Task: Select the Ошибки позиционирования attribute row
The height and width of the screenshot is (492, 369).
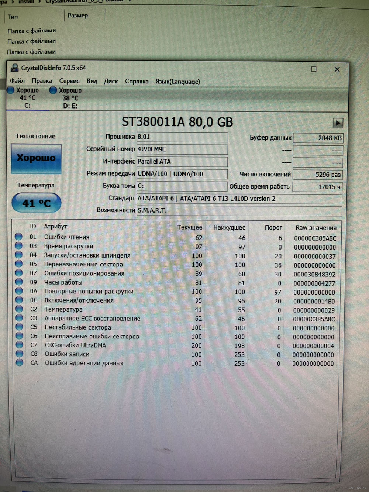Action: click(84, 273)
